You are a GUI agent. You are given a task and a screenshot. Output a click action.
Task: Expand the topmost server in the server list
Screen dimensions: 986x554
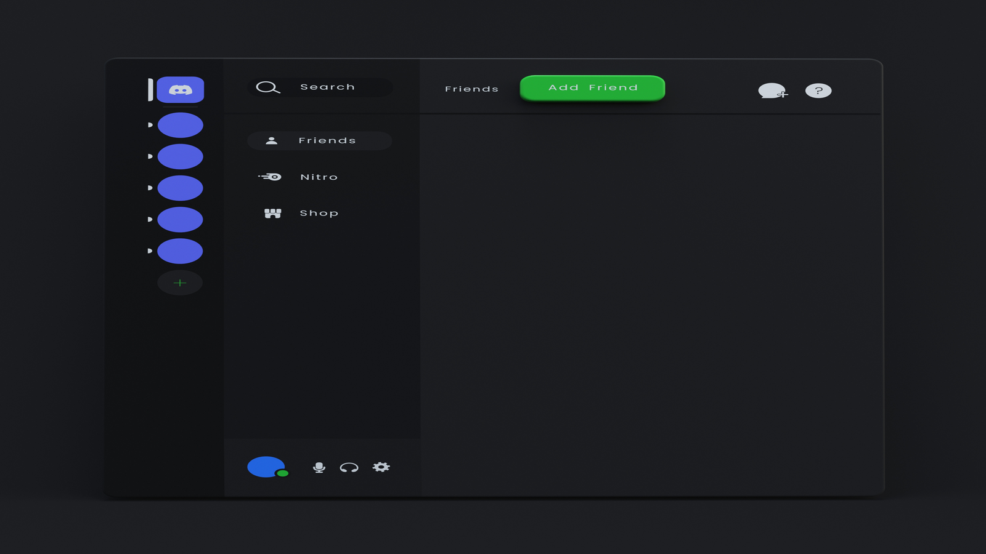pyautogui.click(x=150, y=125)
